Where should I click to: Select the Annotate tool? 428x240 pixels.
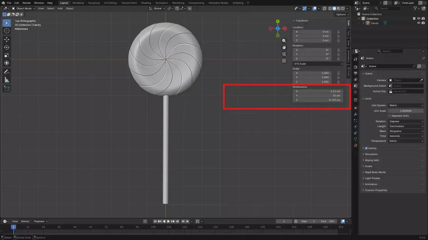pos(7,72)
